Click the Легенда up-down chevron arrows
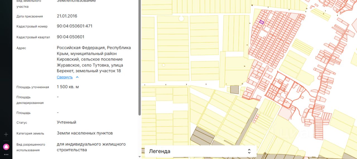This screenshot has height=159, width=357. (249, 151)
